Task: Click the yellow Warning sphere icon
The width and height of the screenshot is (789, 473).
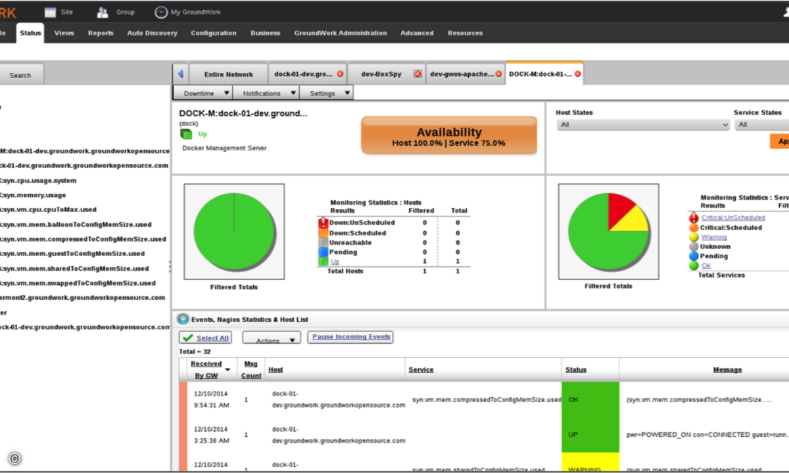Action: 694,237
